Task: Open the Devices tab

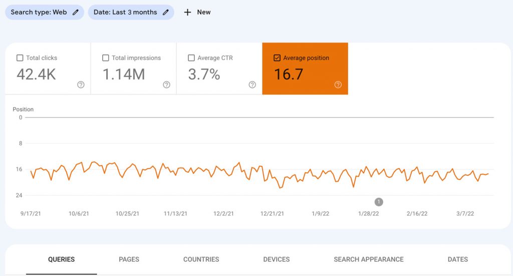Action: (276, 259)
